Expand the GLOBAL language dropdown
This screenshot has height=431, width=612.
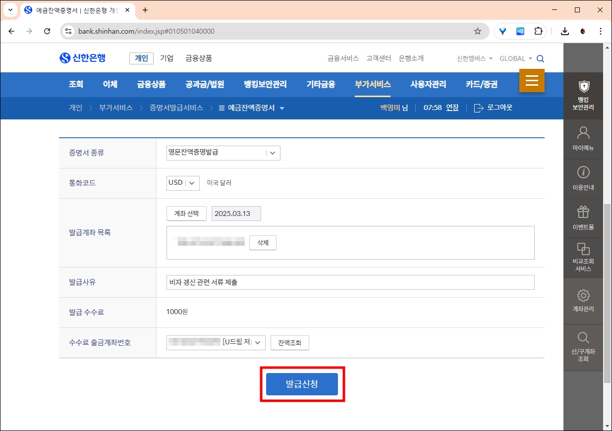tap(516, 58)
